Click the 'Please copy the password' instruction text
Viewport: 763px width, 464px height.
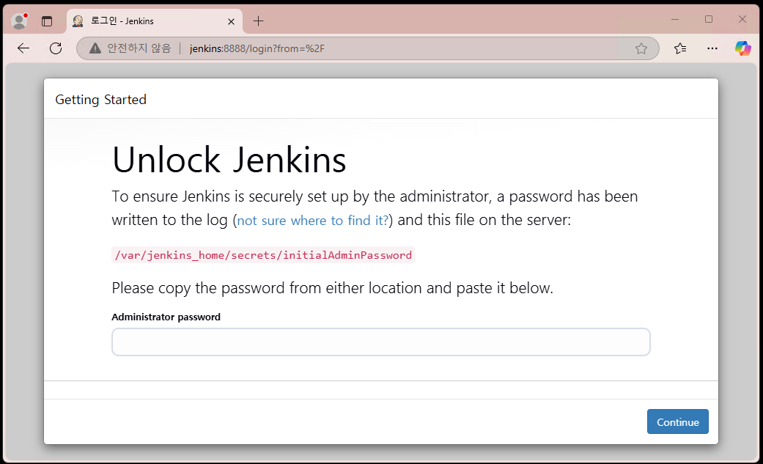pos(332,288)
